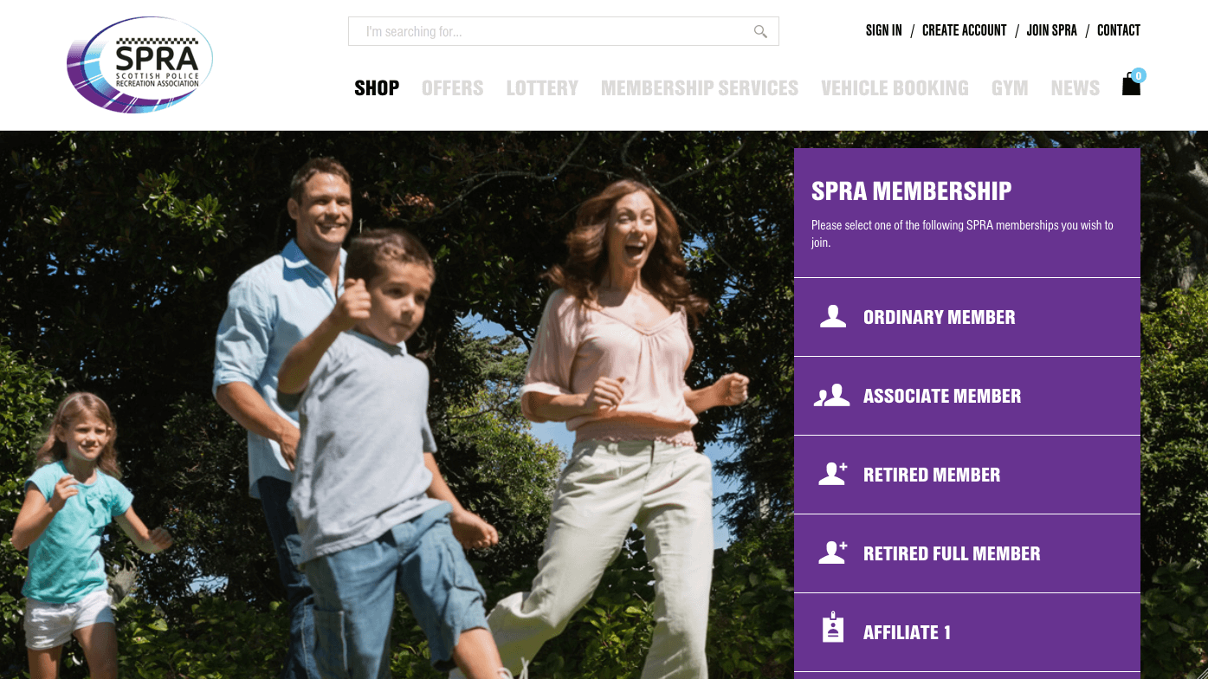The width and height of the screenshot is (1208, 679).
Task: Select the Vehicle Booking menu item
Action: pos(895,88)
